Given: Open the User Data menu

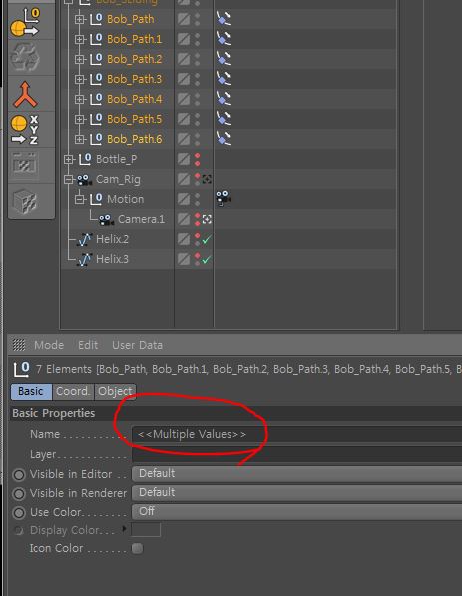Looking at the screenshot, I should coord(137,345).
